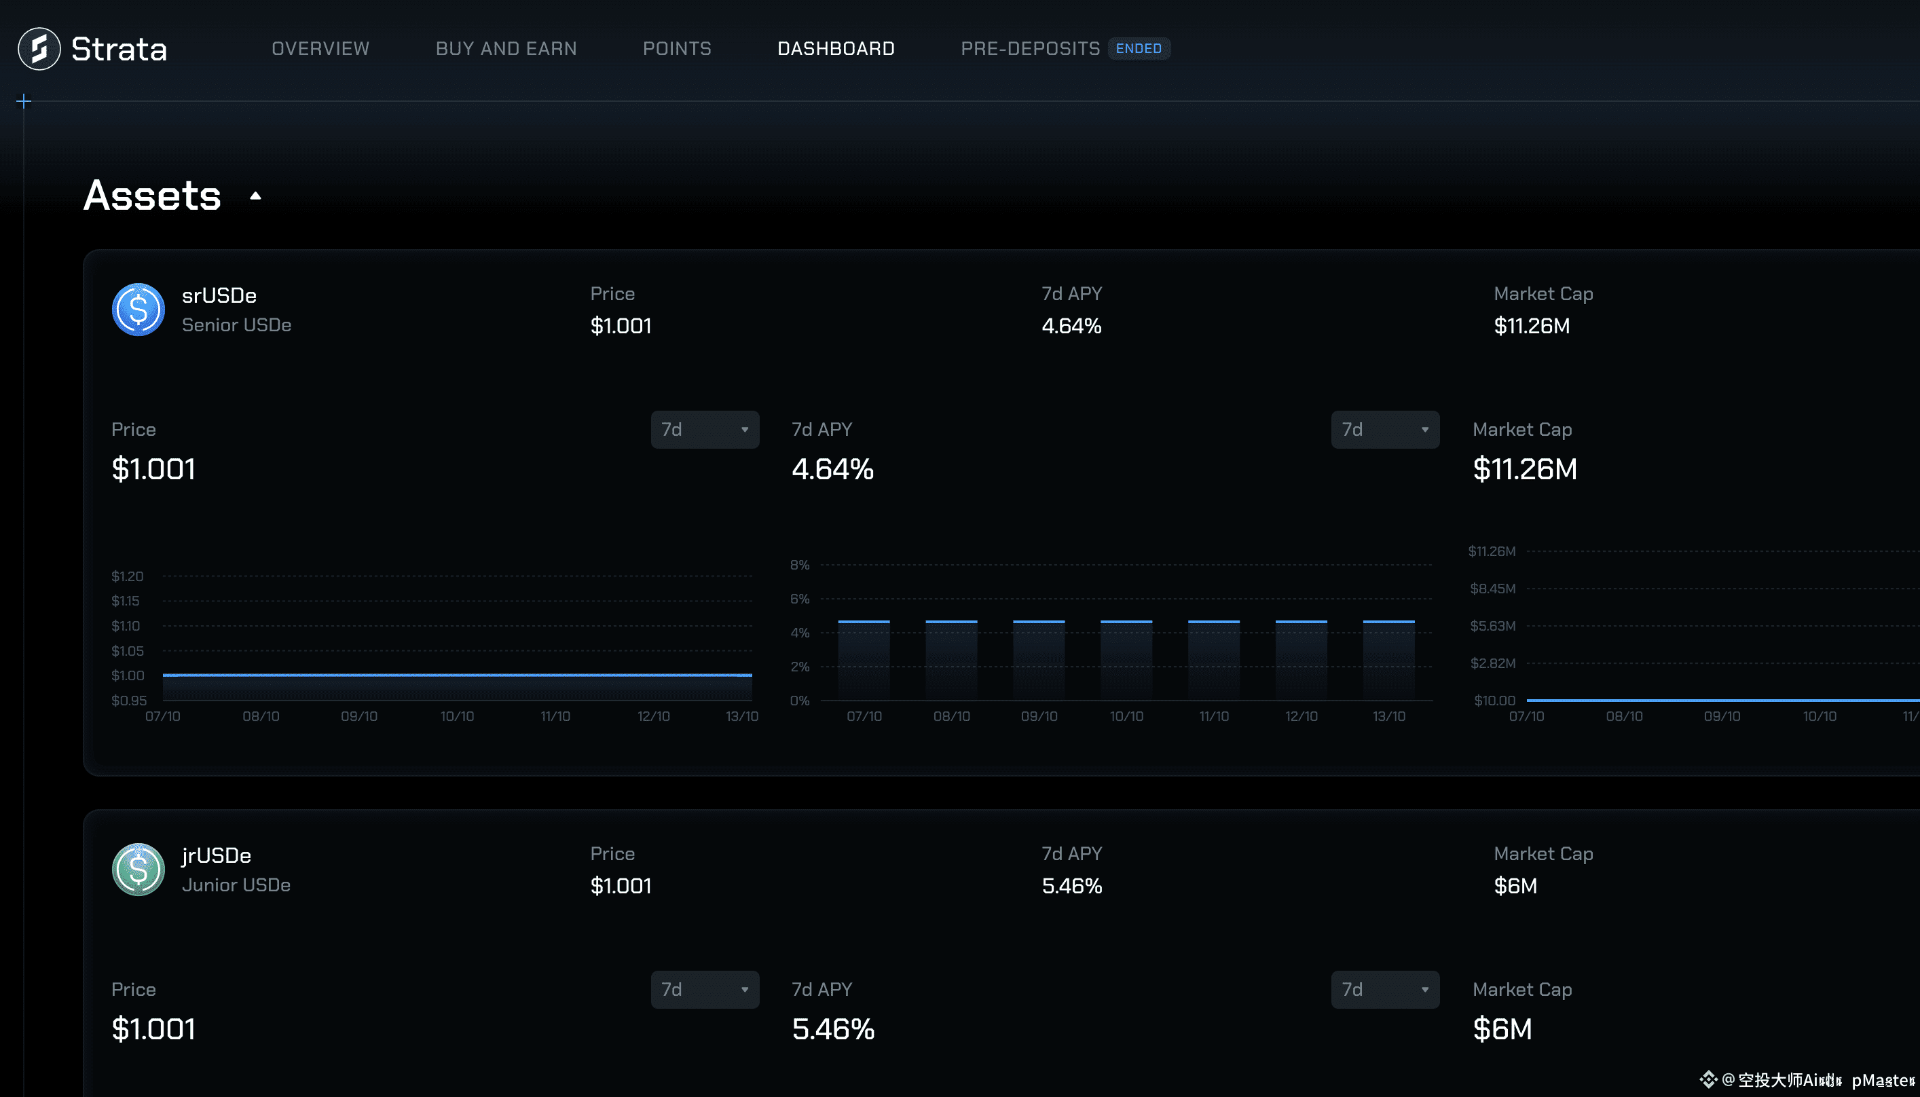
Task: Click the ENDED badge
Action: click(1138, 49)
